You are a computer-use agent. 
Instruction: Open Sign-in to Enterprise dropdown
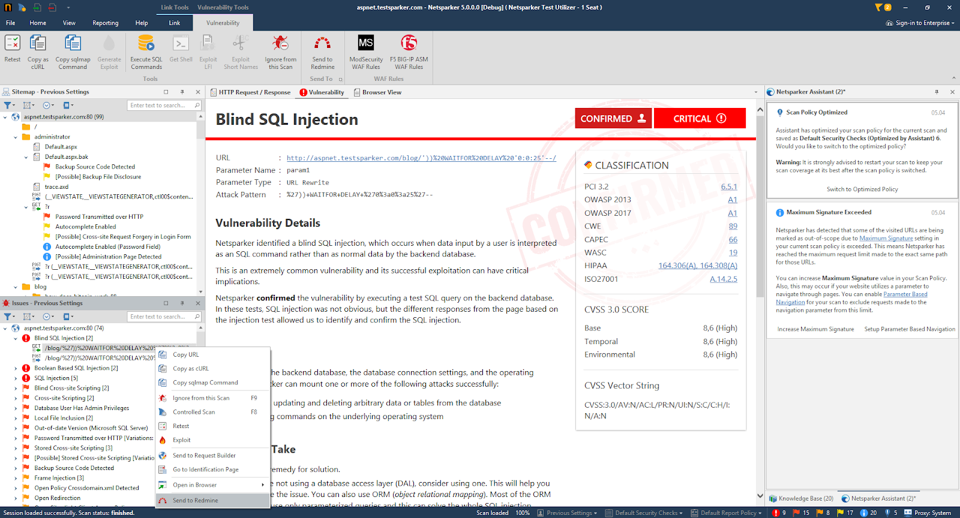click(x=920, y=23)
